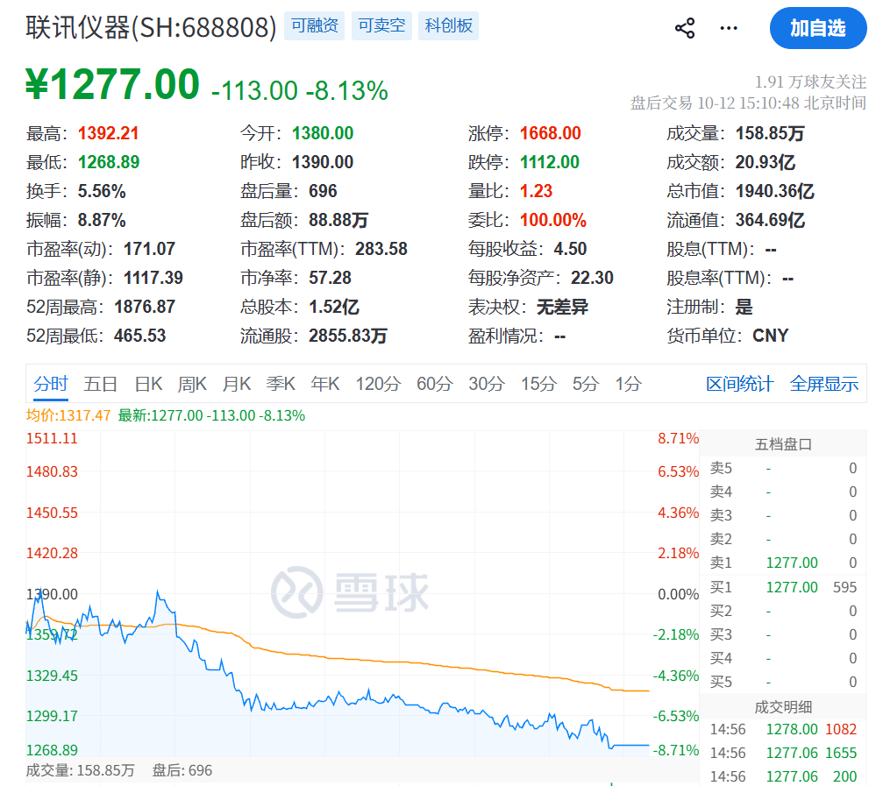
Task: Click the 货币单位 value CNY
Action: coord(771,336)
